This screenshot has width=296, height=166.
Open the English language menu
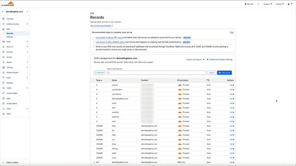(x=279, y=4)
